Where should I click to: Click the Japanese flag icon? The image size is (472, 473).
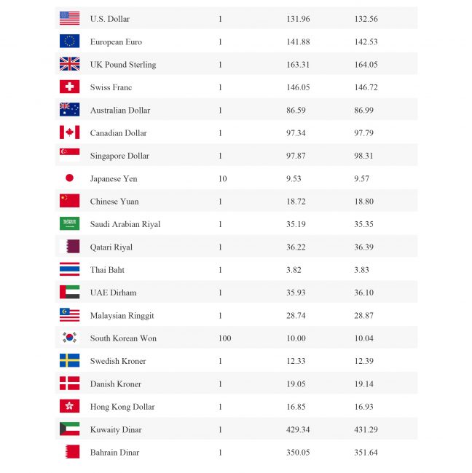(69, 178)
